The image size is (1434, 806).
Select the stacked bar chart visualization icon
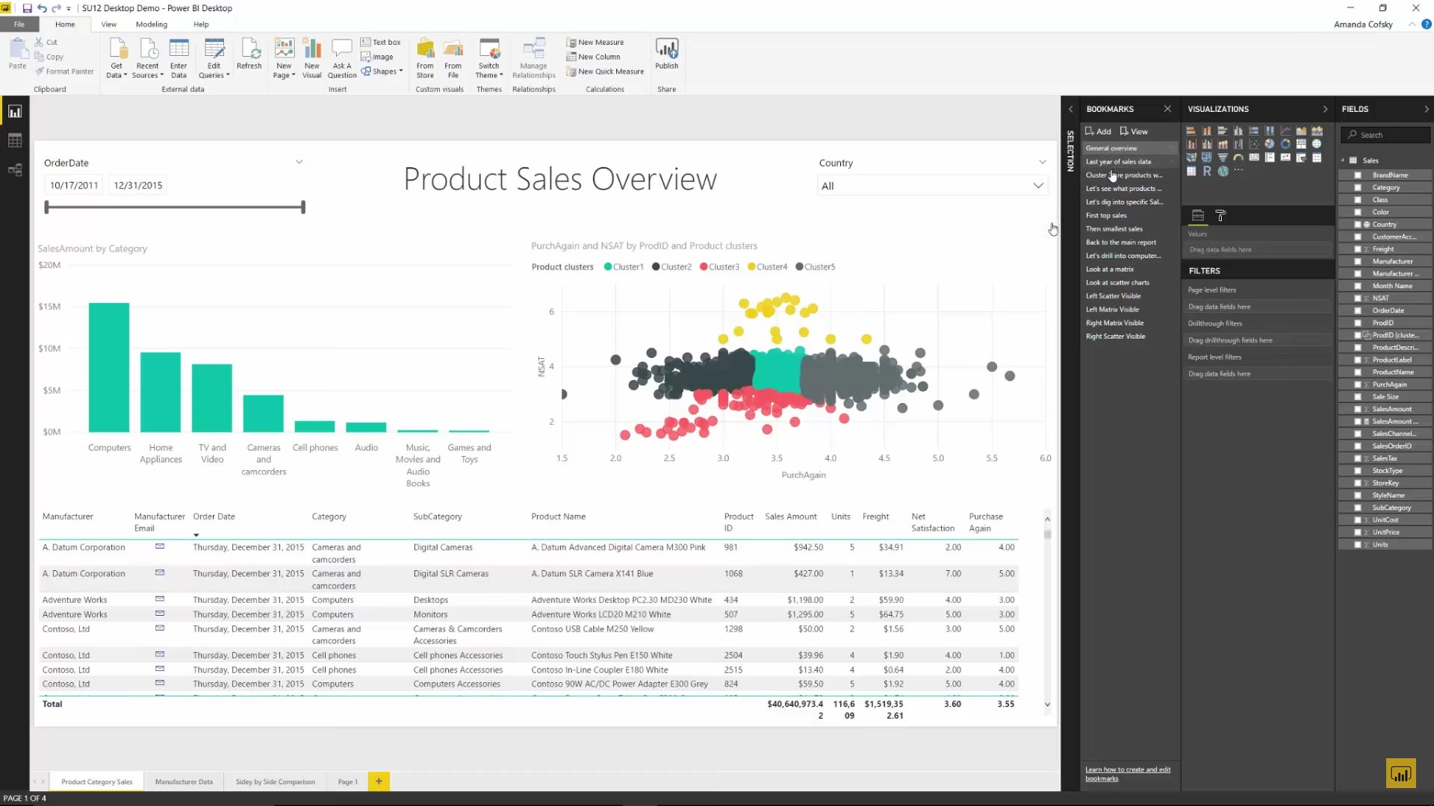pyautogui.click(x=1191, y=131)
